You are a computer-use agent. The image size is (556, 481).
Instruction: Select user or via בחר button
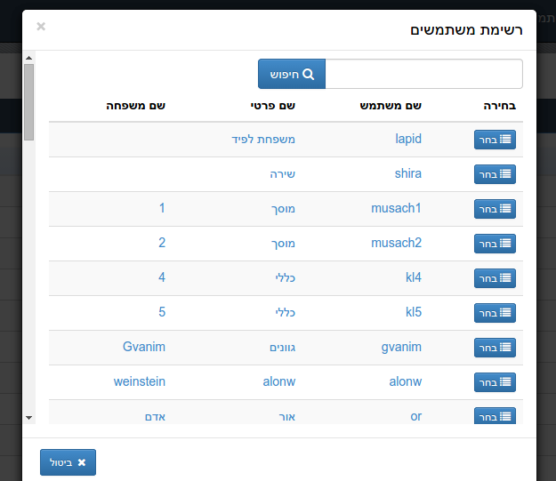[x=495, y=416]
